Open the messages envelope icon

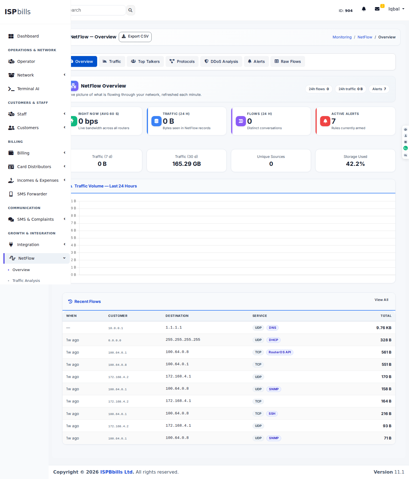point(377,9)
